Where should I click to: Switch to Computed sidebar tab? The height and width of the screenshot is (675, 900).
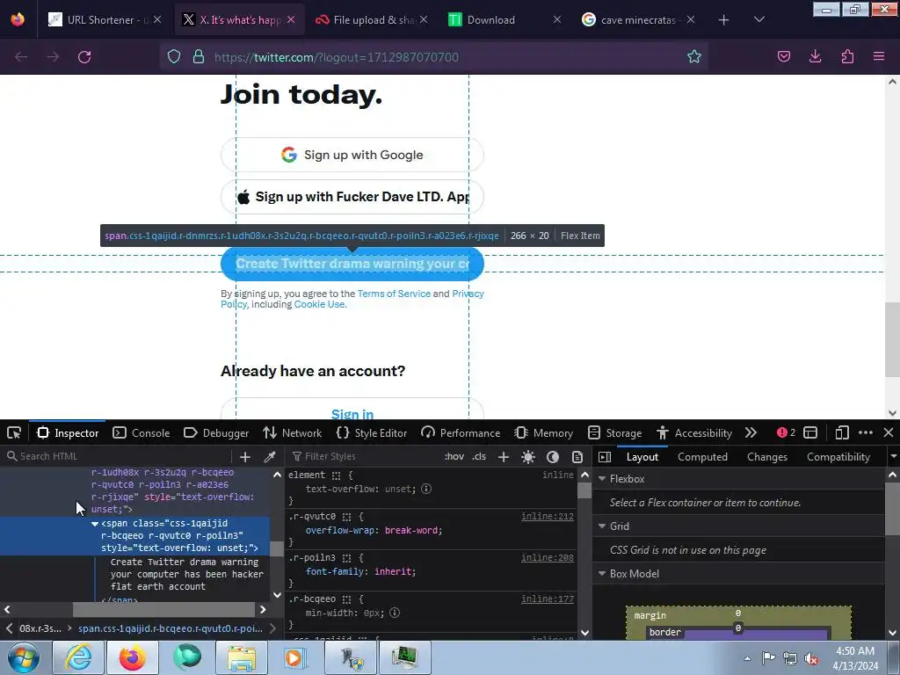(x=702, y=457)
